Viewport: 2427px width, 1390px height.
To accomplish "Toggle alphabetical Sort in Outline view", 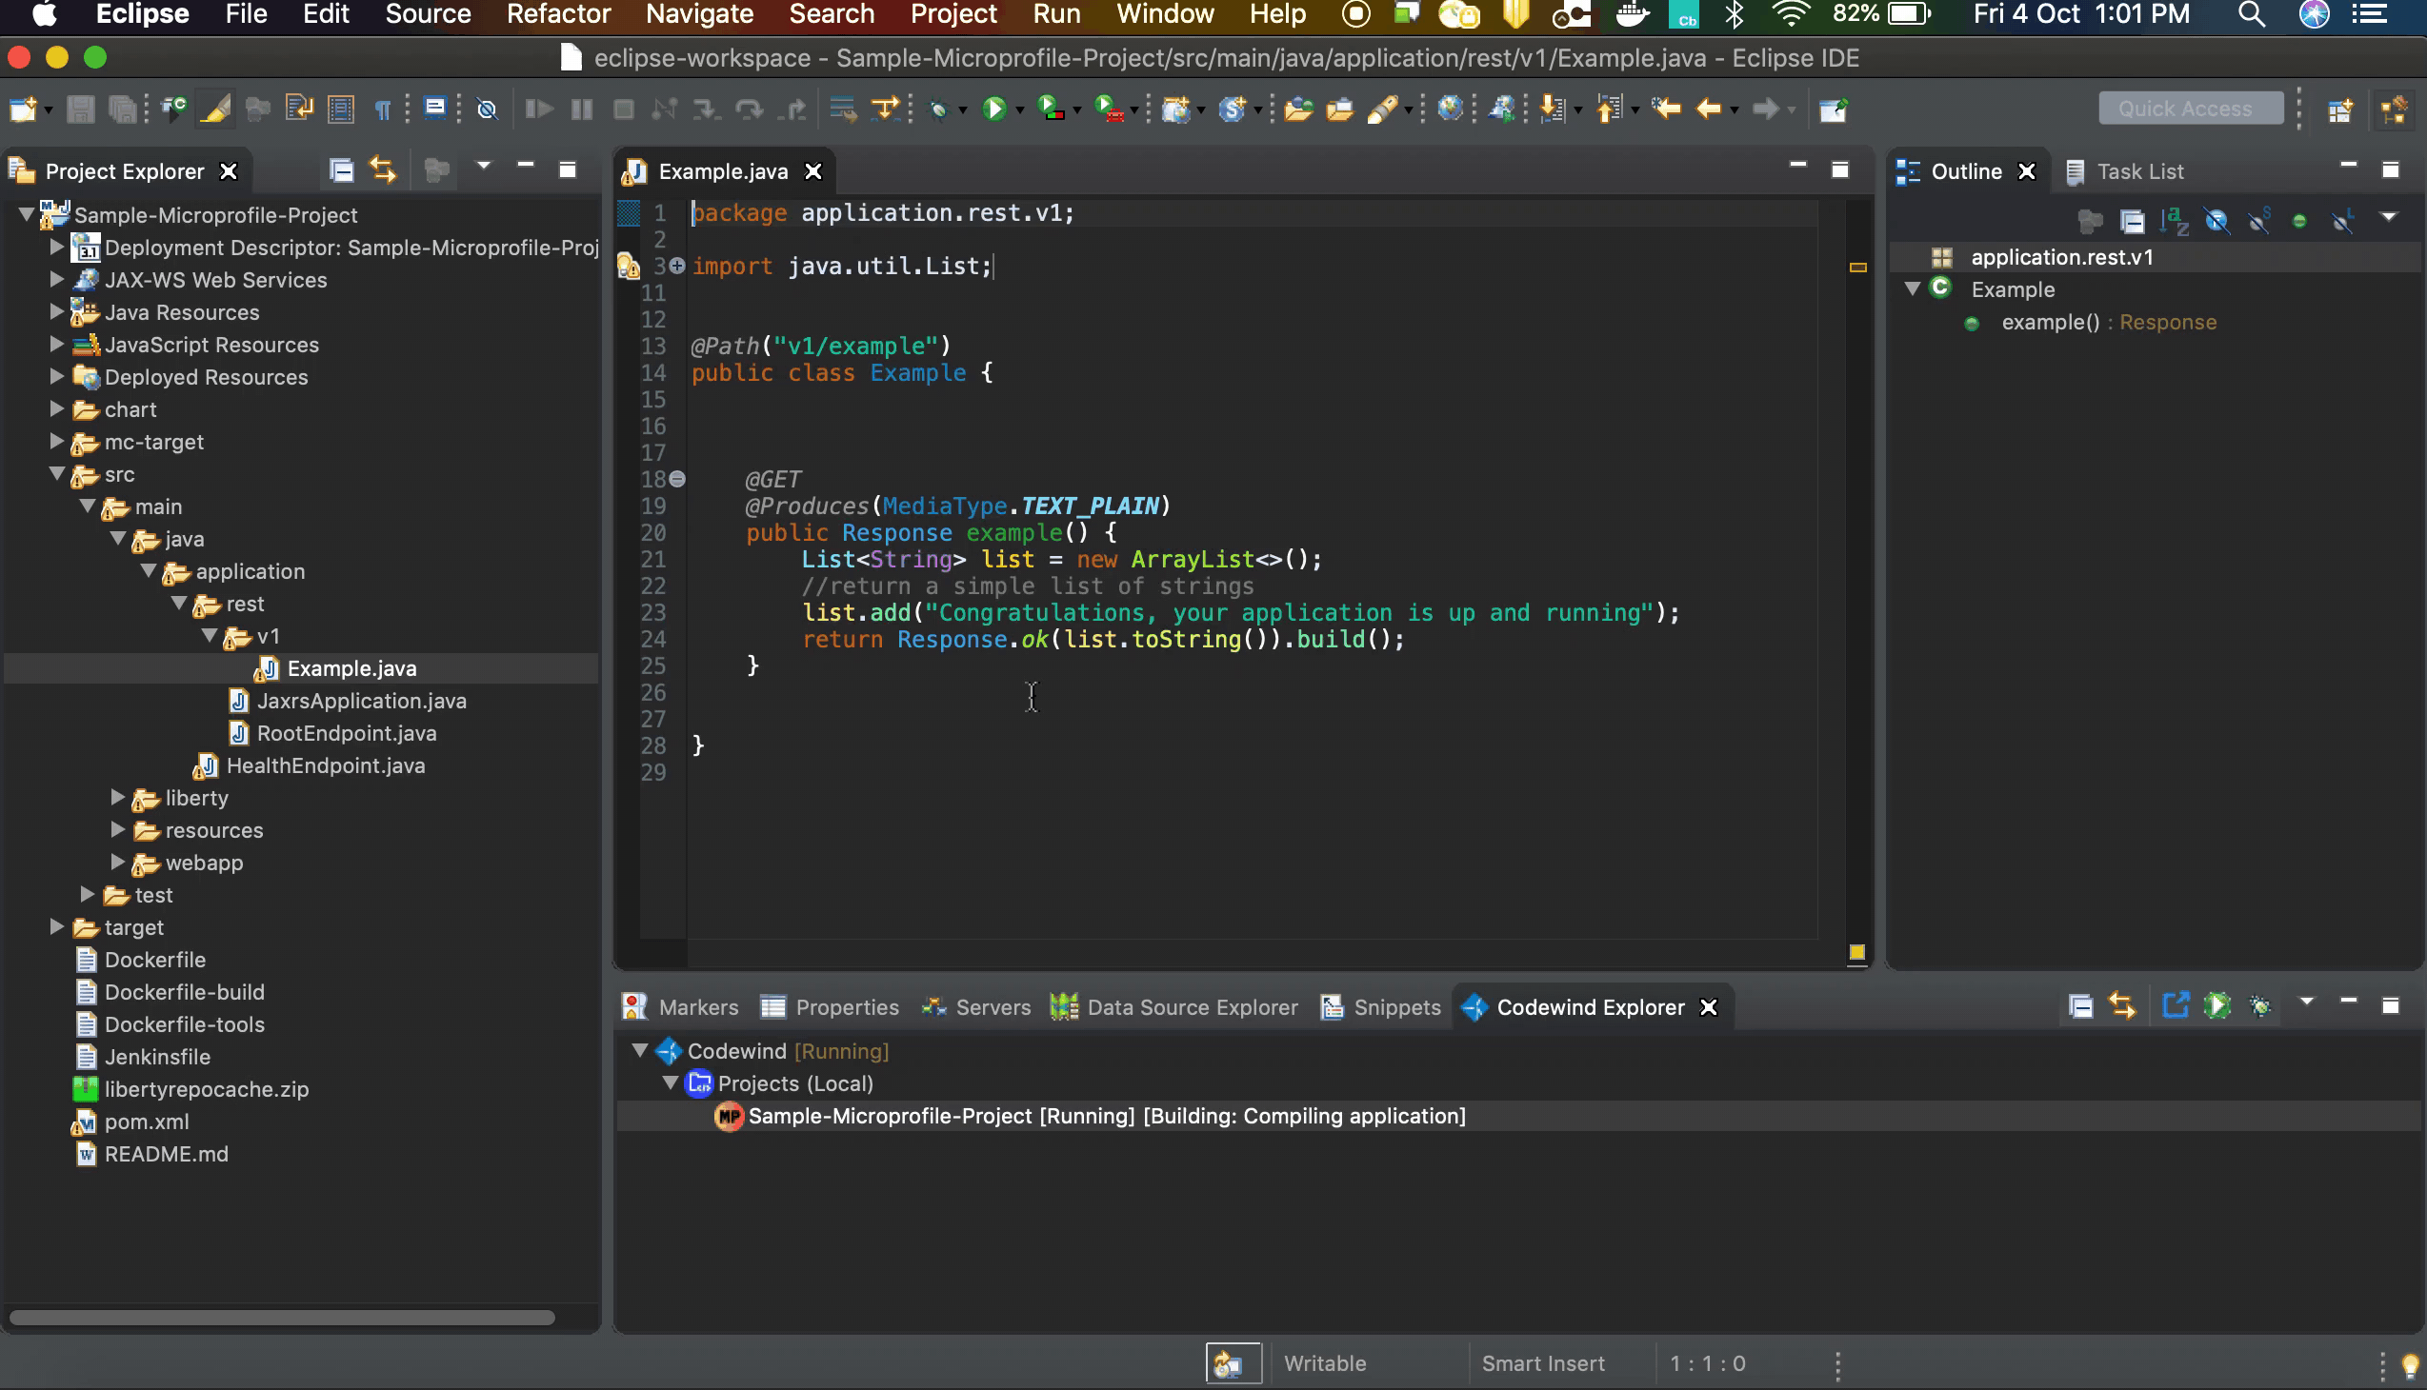I will pyautogui.click(x=2174, y=222).
